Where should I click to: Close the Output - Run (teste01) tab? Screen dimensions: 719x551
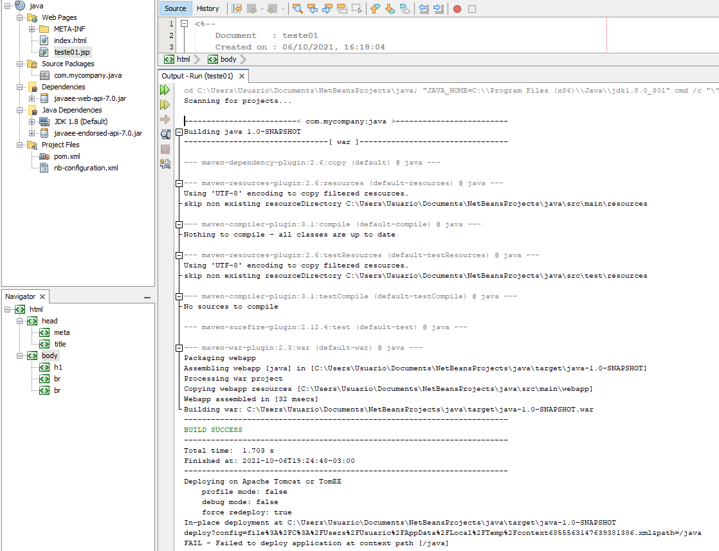point(242,76)
